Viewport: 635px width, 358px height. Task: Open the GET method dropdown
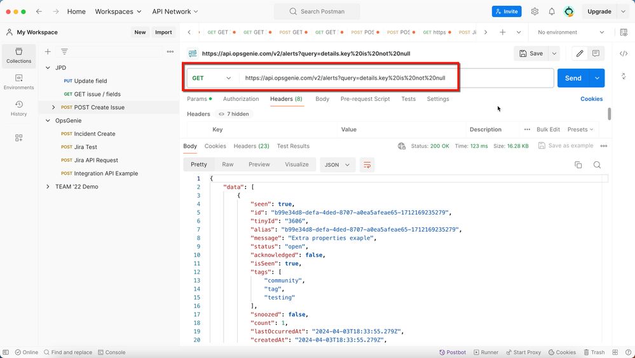coord(212,78)
